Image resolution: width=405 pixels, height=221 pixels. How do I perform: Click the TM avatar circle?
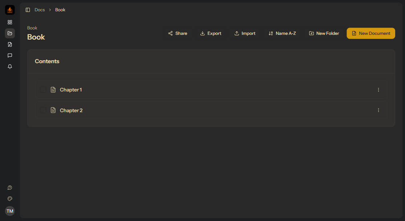[x=10, y=211]
